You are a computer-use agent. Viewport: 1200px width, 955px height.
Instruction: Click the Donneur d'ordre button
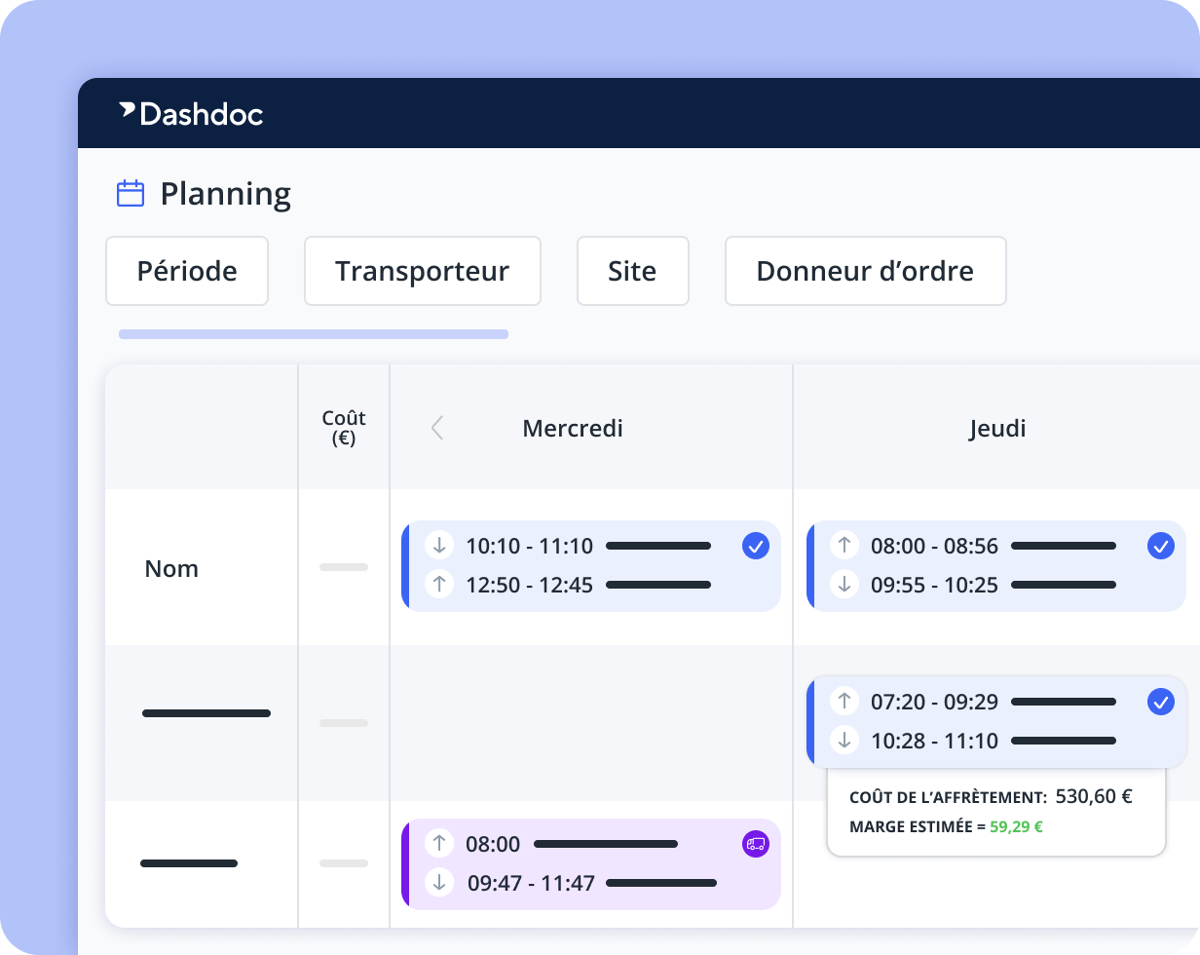865,271
